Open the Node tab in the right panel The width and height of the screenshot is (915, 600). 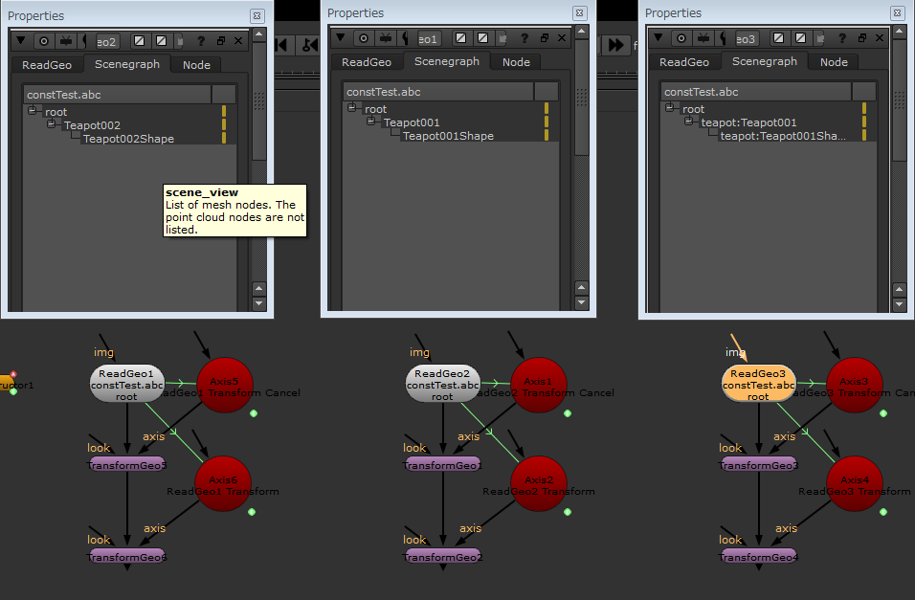834,62
